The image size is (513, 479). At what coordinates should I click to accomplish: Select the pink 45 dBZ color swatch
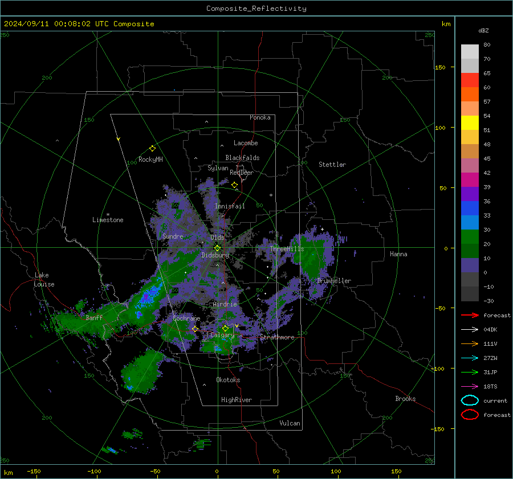click(x=470, y=165)
